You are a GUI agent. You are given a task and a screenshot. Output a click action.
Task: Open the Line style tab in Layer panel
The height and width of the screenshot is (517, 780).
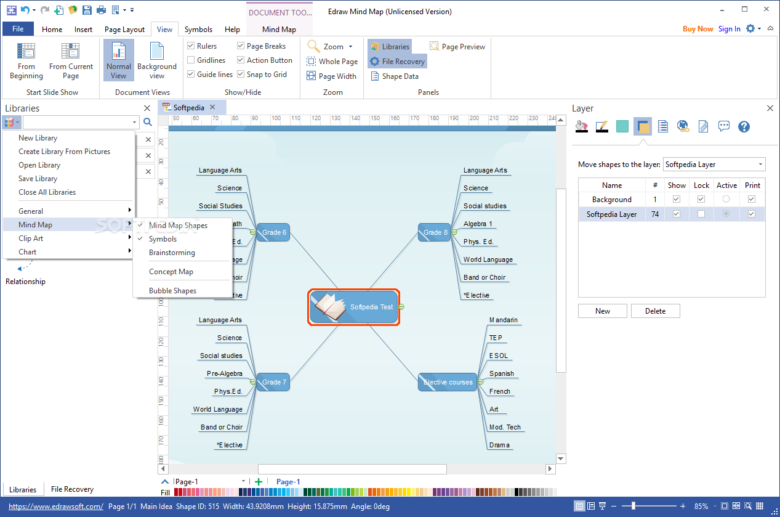(602, 126)
